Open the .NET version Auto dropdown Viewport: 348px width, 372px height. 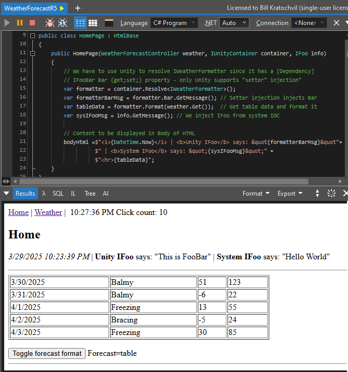pos(234,23)
